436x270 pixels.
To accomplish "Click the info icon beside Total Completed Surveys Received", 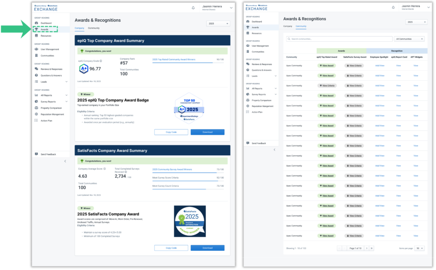I will (x=126, y=172).
